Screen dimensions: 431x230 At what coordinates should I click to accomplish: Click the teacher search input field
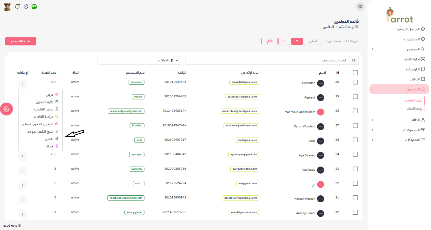[267, 61]
